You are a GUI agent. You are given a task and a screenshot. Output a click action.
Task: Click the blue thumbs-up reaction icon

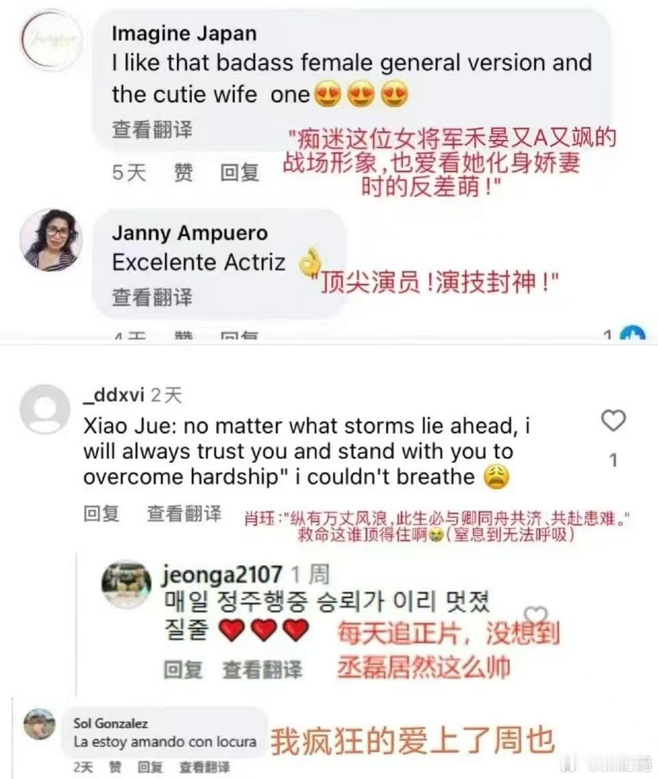pos(633,335)
